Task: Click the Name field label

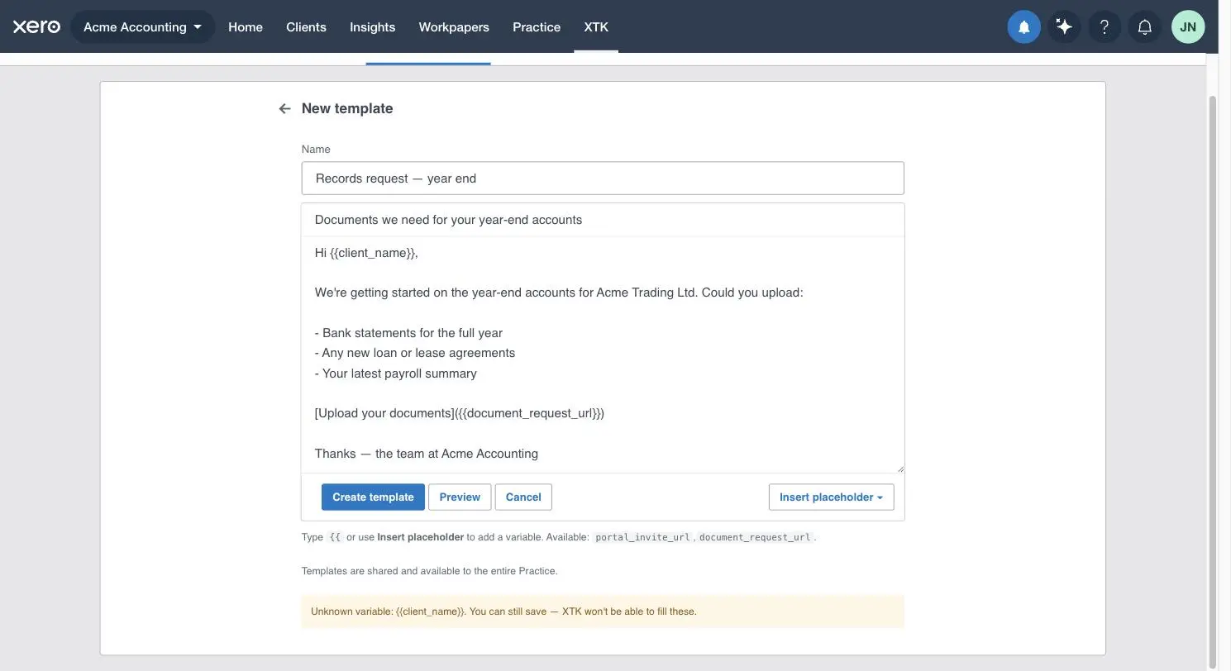Action: pyautogui.click(x=316, y=150)
